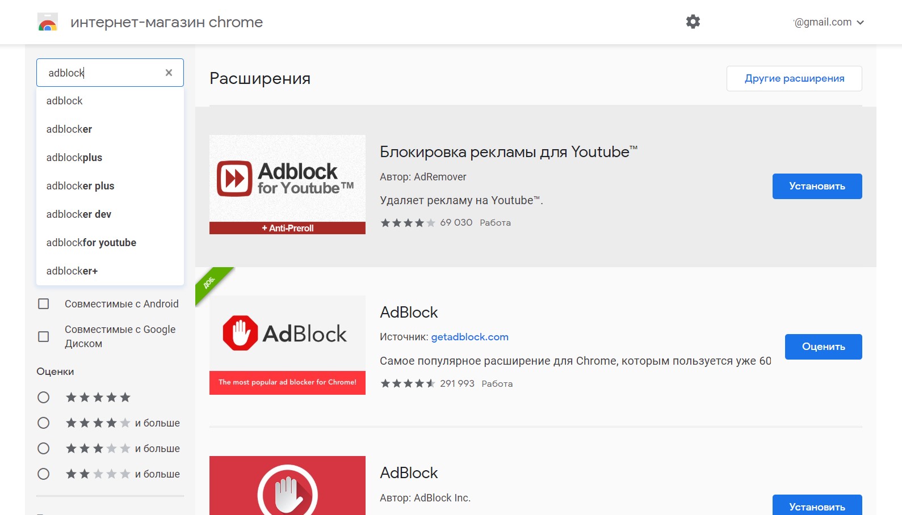
Task: Click the 'Расширения' section heading
Action: coord(260,78)
